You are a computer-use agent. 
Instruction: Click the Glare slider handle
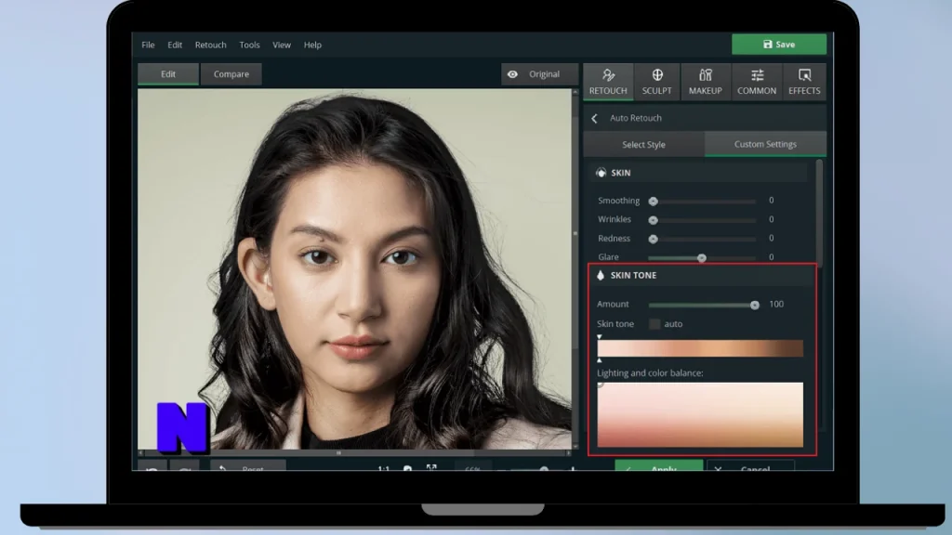(702, 258)
